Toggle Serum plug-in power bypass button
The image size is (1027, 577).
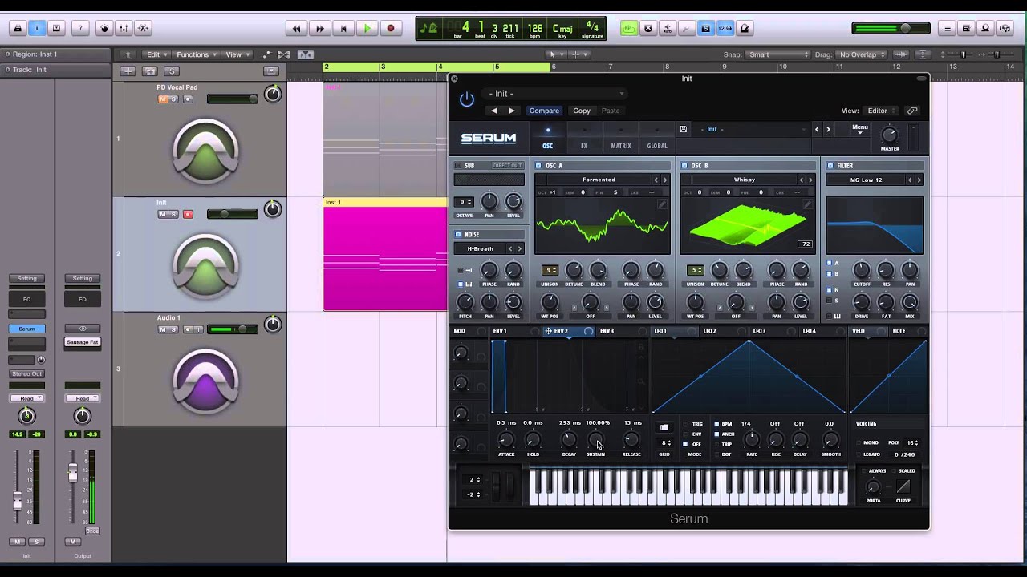(x=467, y=100)
